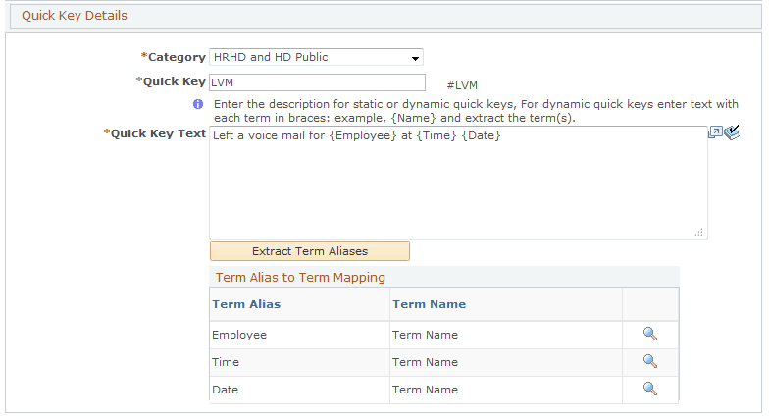Select the Employee term alias cell
The image size is (769, 419).
point(300,335)
